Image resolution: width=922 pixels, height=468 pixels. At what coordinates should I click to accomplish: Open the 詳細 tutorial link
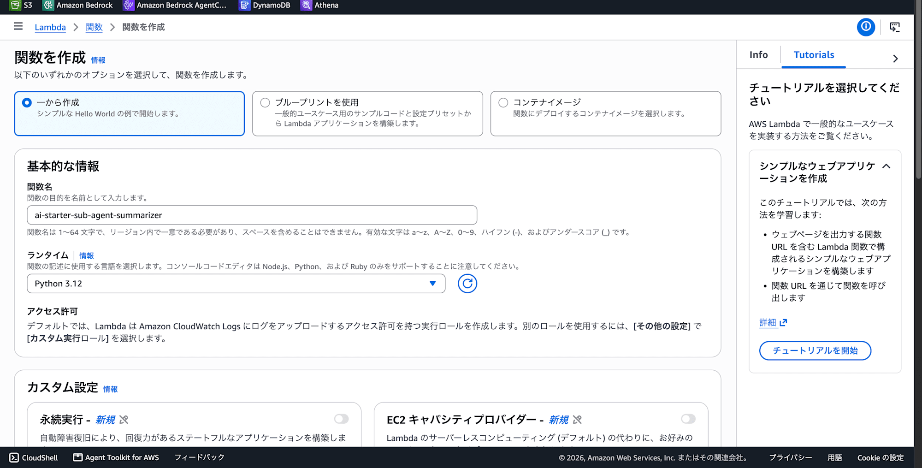pos(768,323)
